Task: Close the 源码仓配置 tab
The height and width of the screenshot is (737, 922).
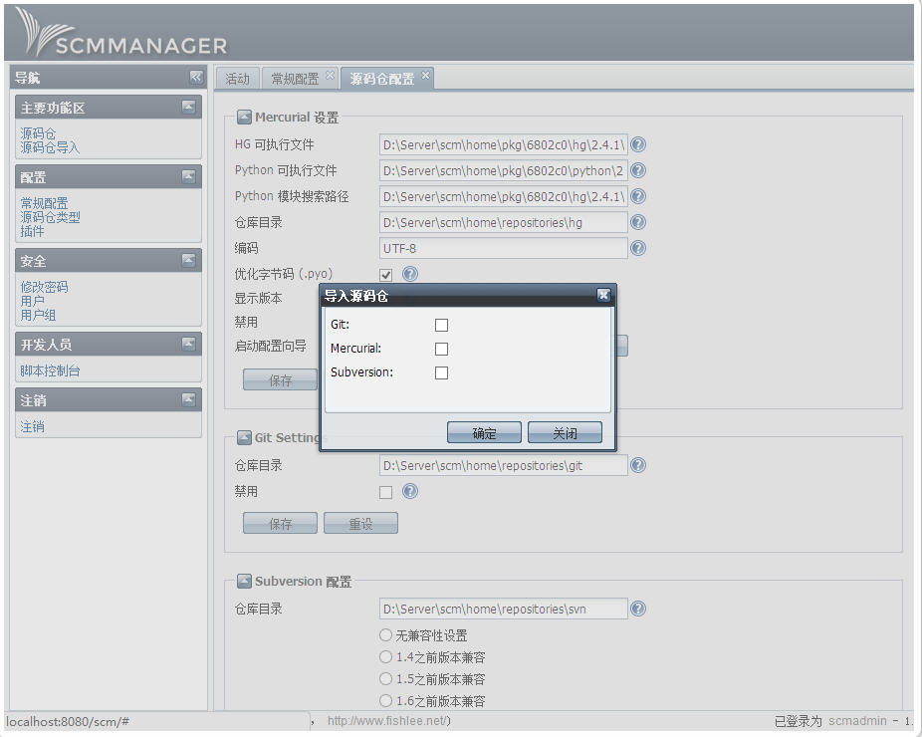Action: [x=425, y=75]
